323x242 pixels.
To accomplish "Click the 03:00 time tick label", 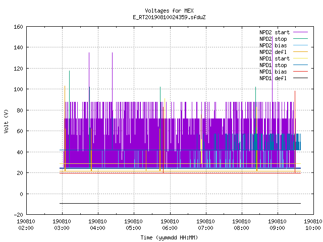I will tap(62, 228).
